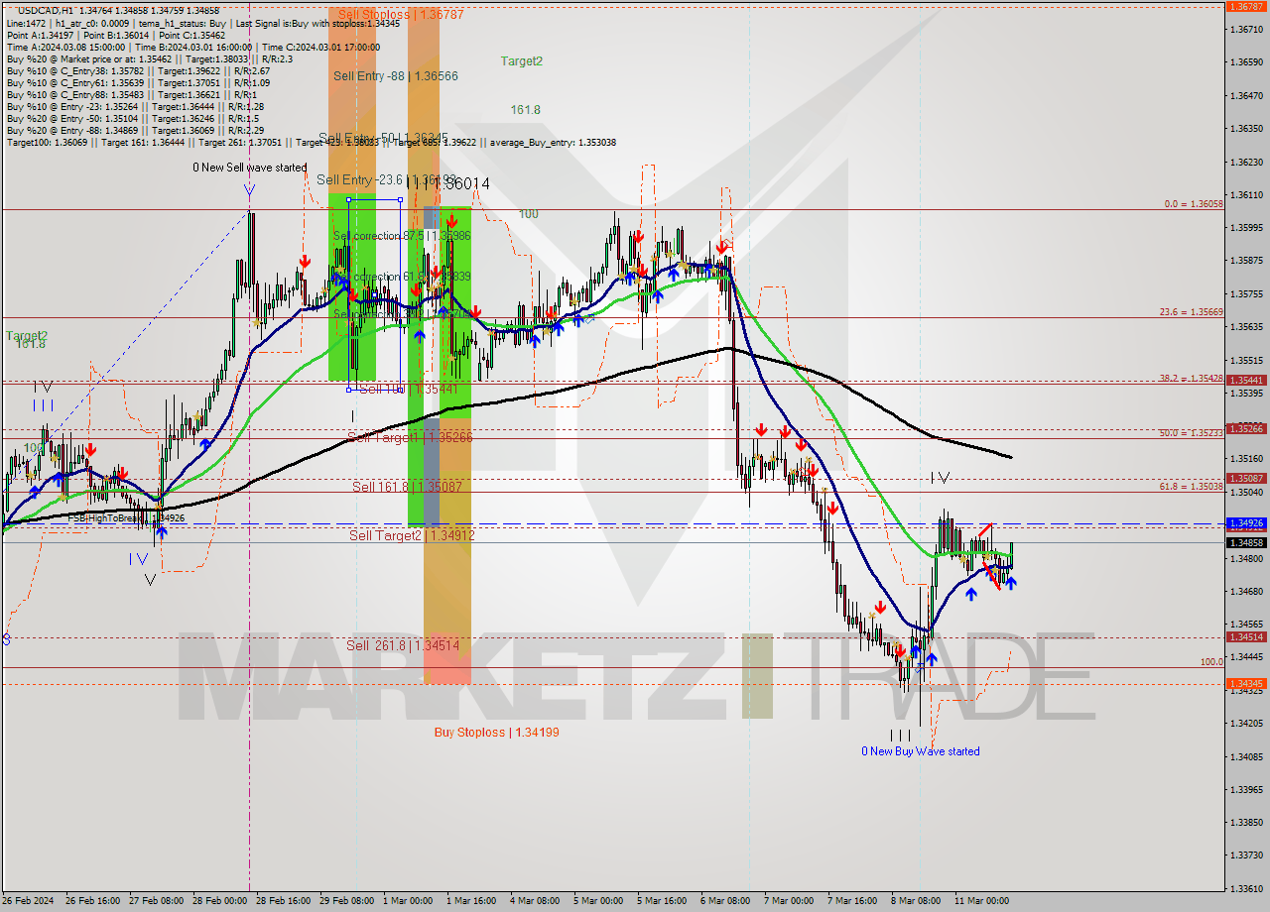
Task: Click the 'Time A:2024.03.08 15:00:00' line
Action: (x=193, y=47)
